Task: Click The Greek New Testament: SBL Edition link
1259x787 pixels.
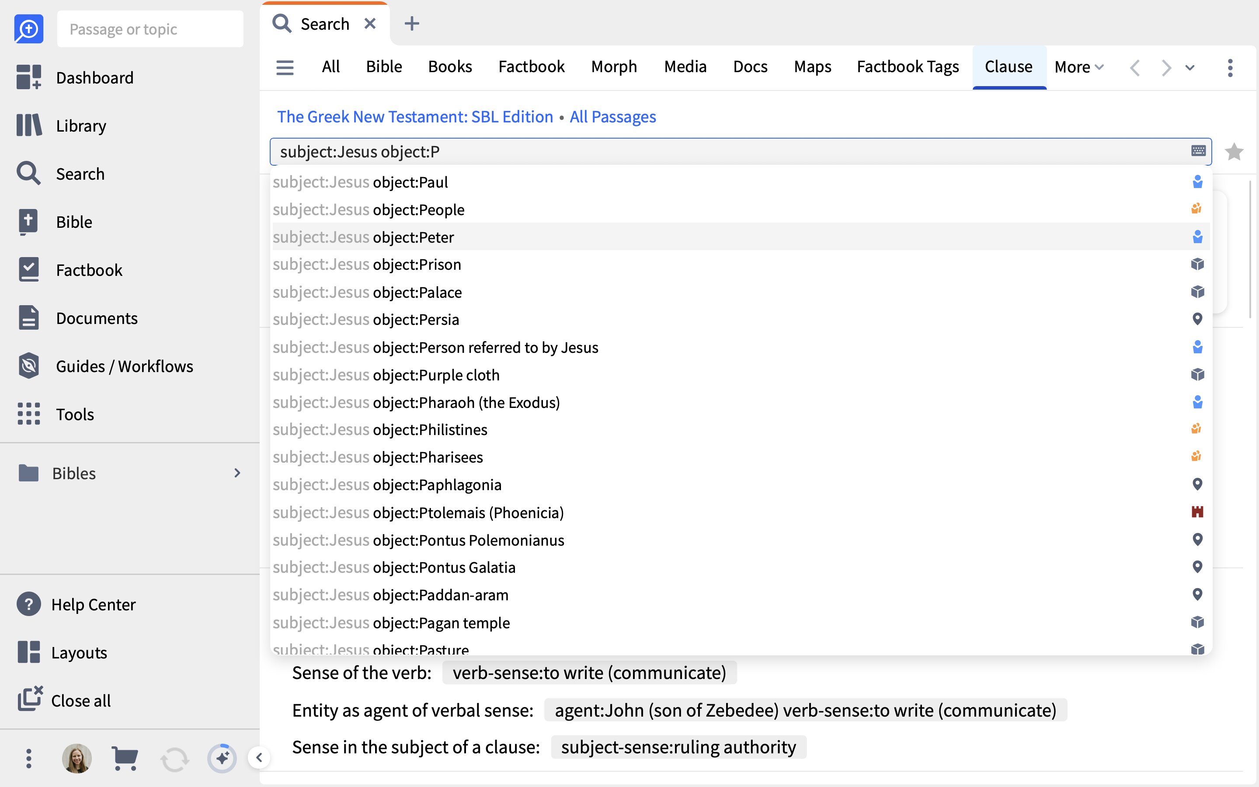Action: tap(414, 117)
